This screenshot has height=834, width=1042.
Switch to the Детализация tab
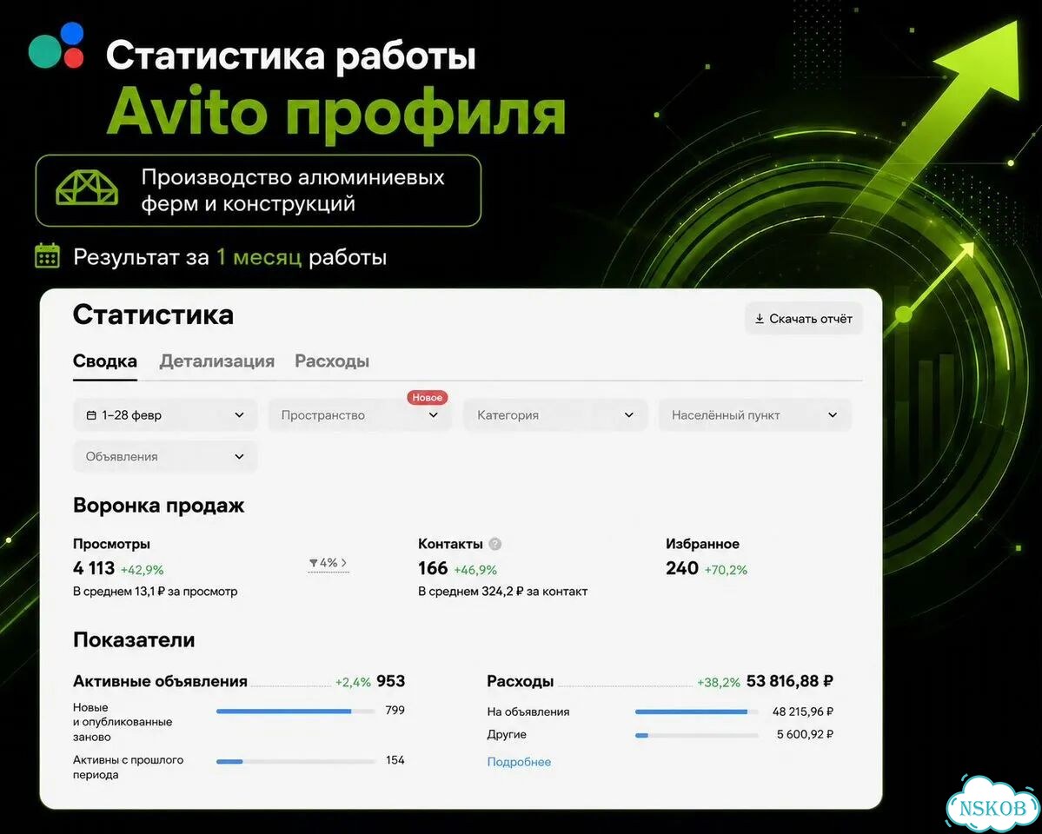[216, 361]
